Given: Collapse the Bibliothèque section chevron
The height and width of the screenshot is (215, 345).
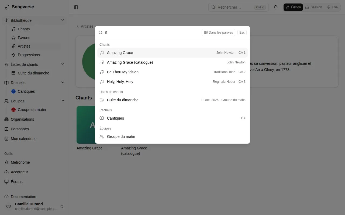Looking at the screenshot, I should click(63, 20).
